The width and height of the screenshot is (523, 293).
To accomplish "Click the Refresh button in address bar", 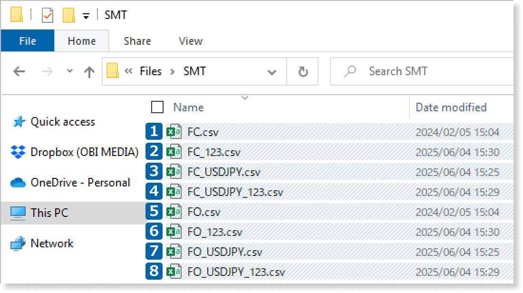I will point(303,72).
